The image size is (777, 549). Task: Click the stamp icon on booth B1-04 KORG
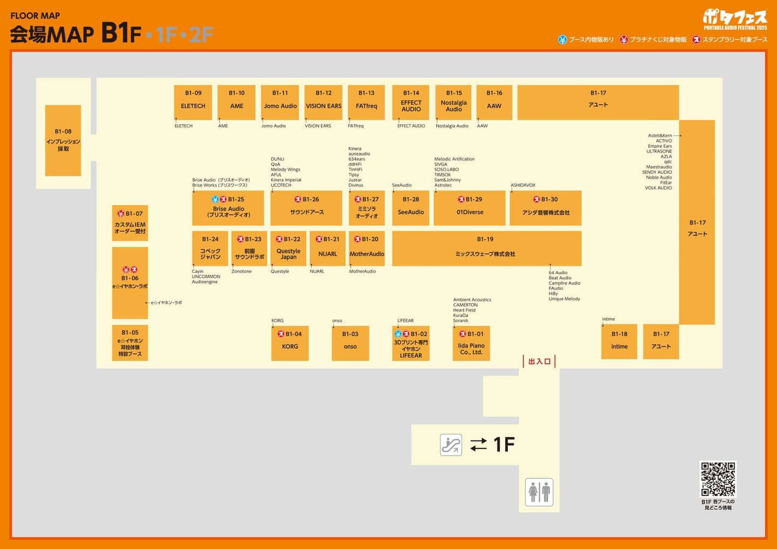[281, 334]
